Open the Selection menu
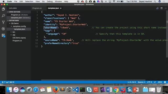Image resolution: width=168 pixels, height=94 pixels. click(29, 2)
